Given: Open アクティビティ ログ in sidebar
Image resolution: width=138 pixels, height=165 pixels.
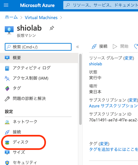Looking at the screenshot, I should tap(39, 68).
